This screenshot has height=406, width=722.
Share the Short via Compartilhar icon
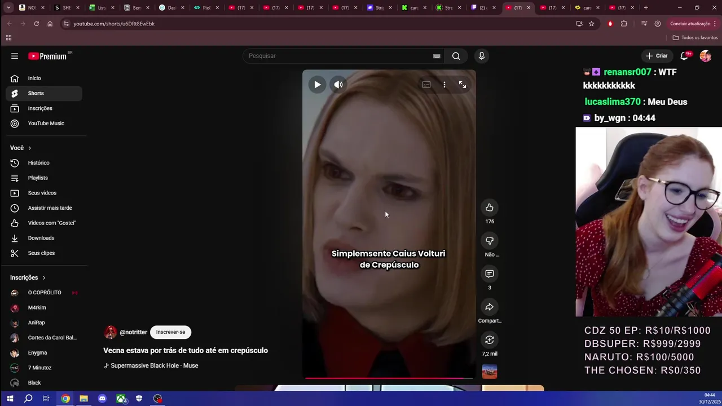(490, 307)
